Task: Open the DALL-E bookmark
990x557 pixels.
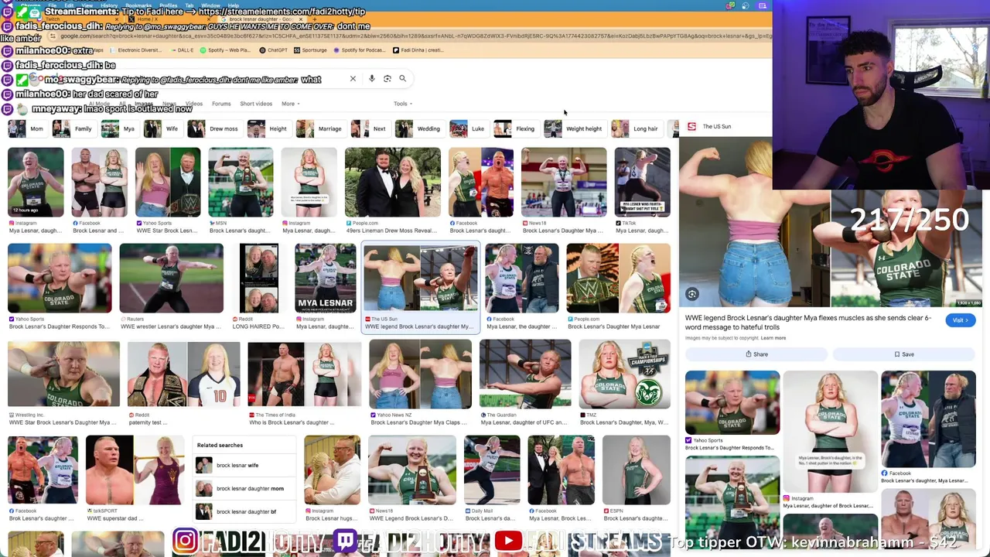Action: tap(181, 50)
